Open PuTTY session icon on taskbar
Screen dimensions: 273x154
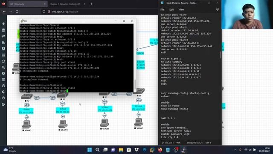pyautogui.click(x=183, y=150)
